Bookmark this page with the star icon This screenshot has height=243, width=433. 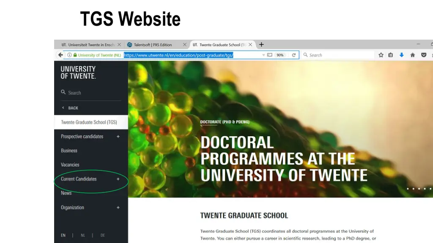381,55
